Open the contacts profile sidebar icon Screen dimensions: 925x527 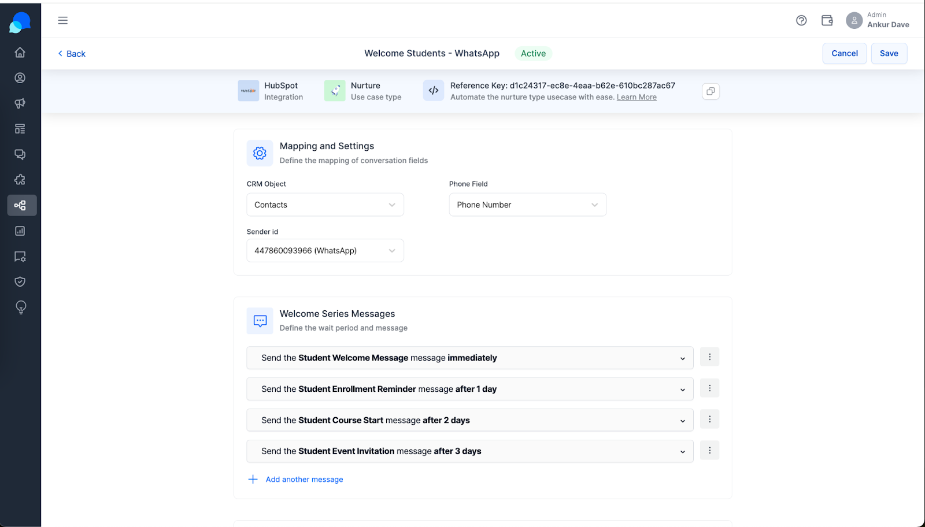coord(20,78)
